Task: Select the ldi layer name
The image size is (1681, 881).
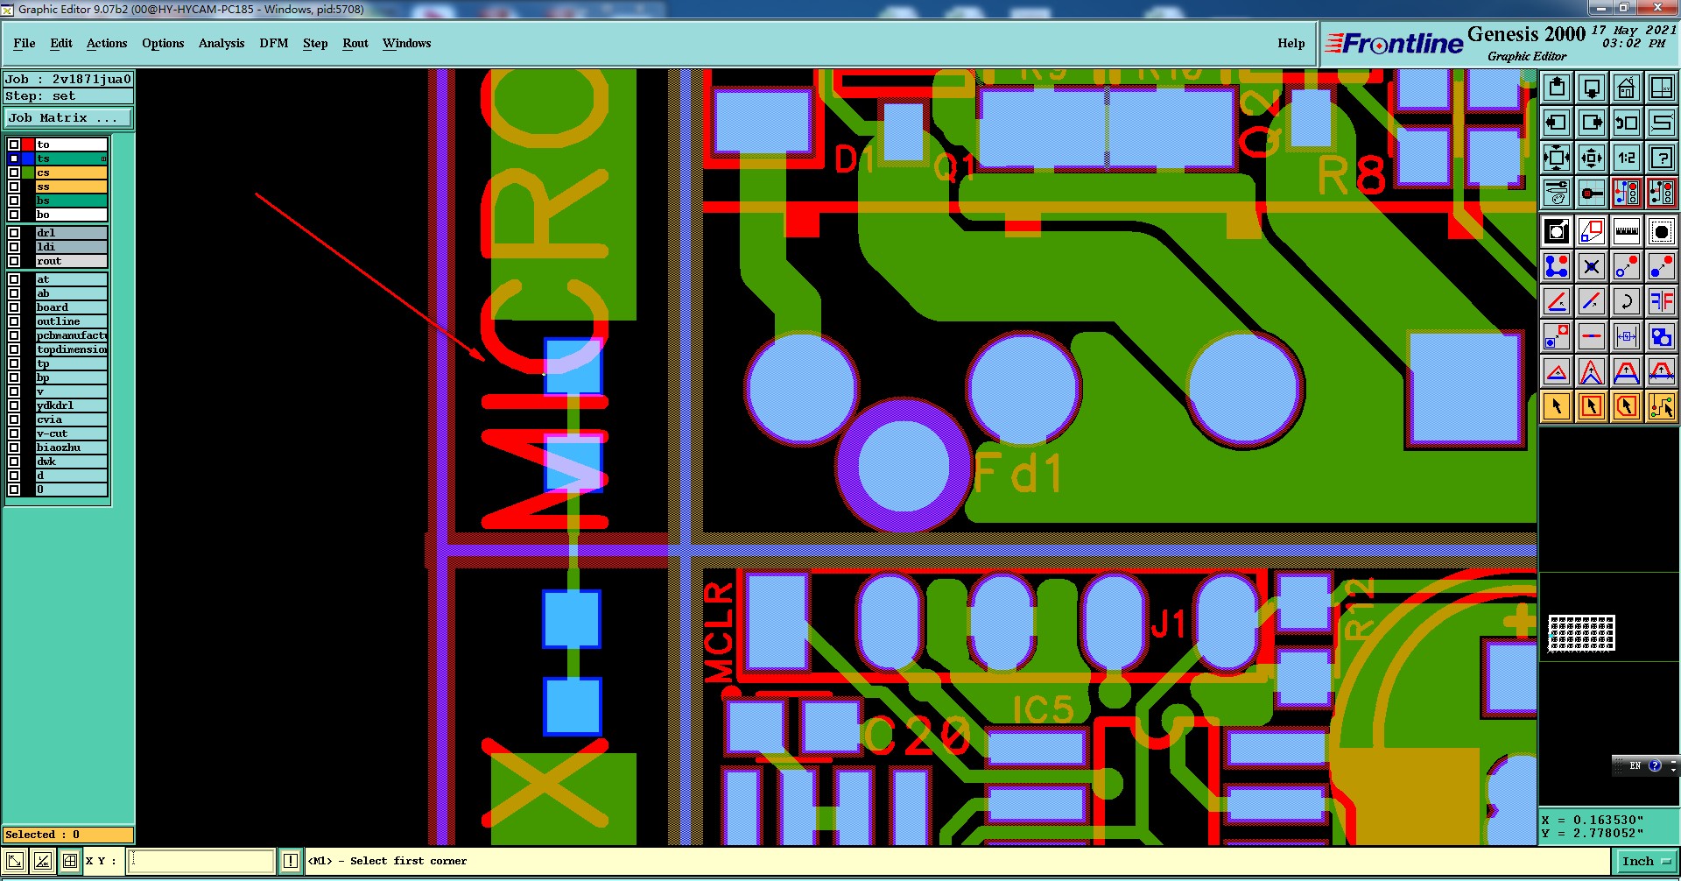Action: (71, 247)
